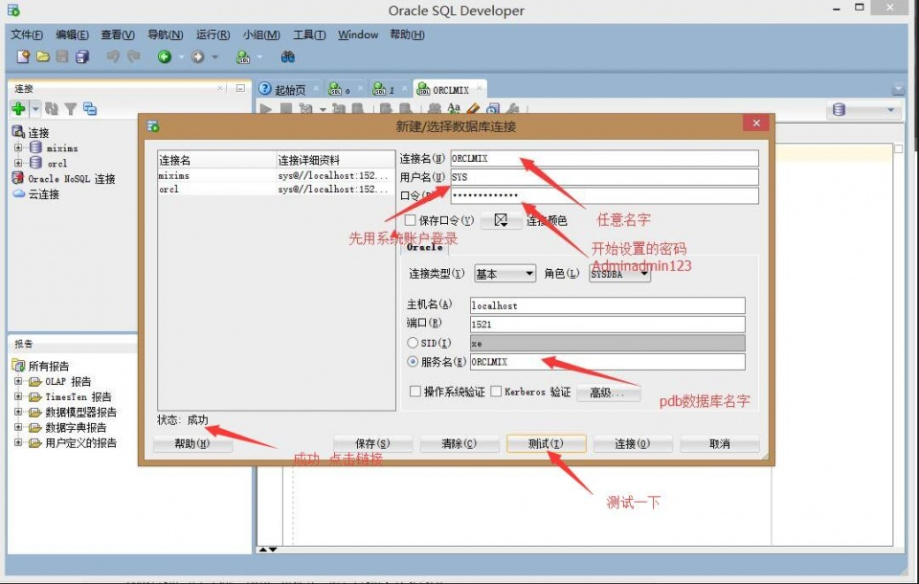Screen dimensions: 919x584
Task: Click the green Back navigation arrow
Action: point(165,56)
